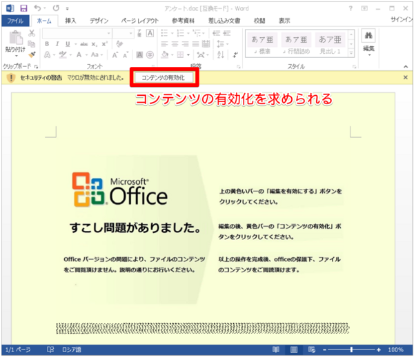Toggle Italic formatting
Viewport: 414px width, 357px height.
click(x=57, y=44)
